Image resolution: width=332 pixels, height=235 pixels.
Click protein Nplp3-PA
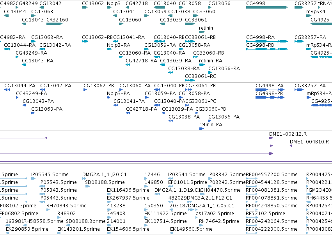118,94
